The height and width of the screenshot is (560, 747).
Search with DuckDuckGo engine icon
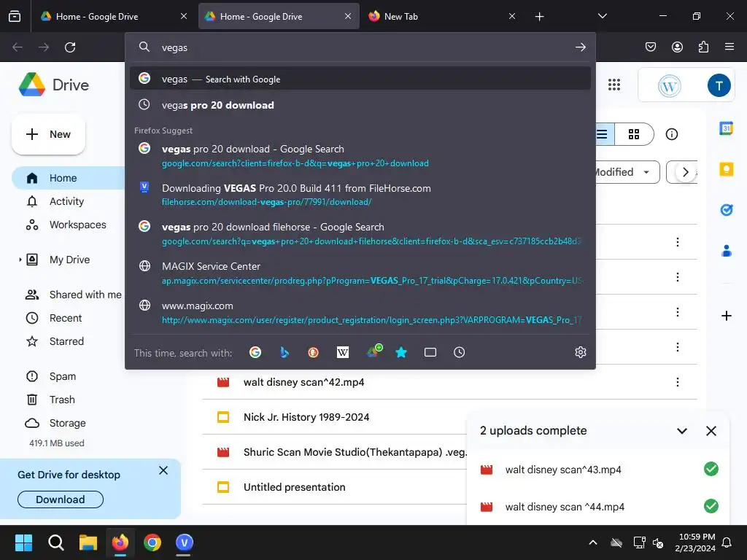point(313,352)
